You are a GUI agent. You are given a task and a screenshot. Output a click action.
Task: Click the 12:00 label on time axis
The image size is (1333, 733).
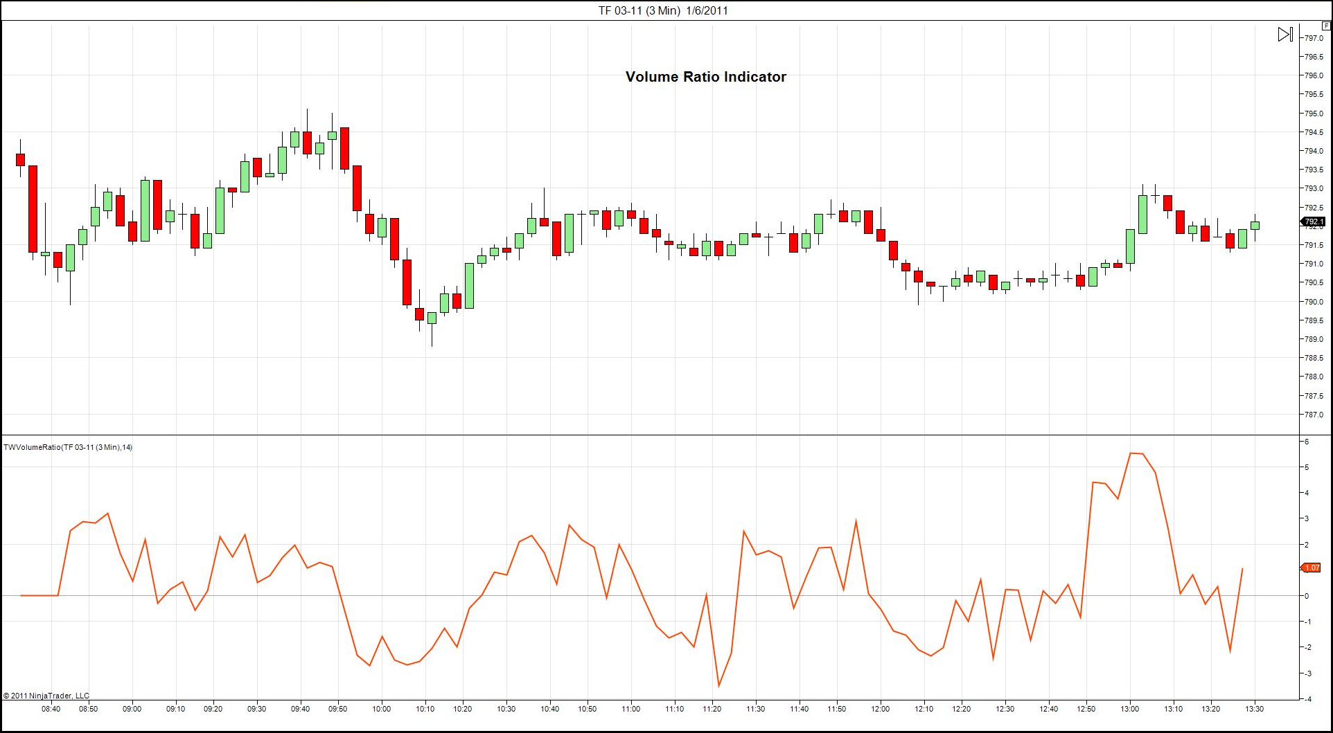click(x=880, y=709)
